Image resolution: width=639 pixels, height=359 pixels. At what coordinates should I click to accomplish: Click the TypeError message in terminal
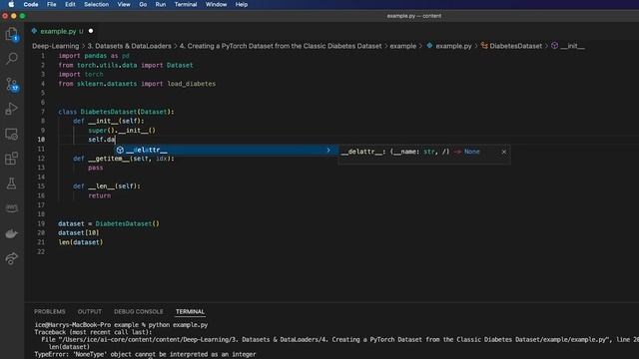(145, 354)
